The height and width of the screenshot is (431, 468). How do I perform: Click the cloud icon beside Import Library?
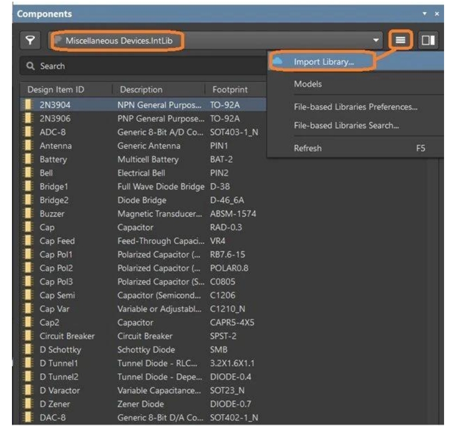pos(278,61)
